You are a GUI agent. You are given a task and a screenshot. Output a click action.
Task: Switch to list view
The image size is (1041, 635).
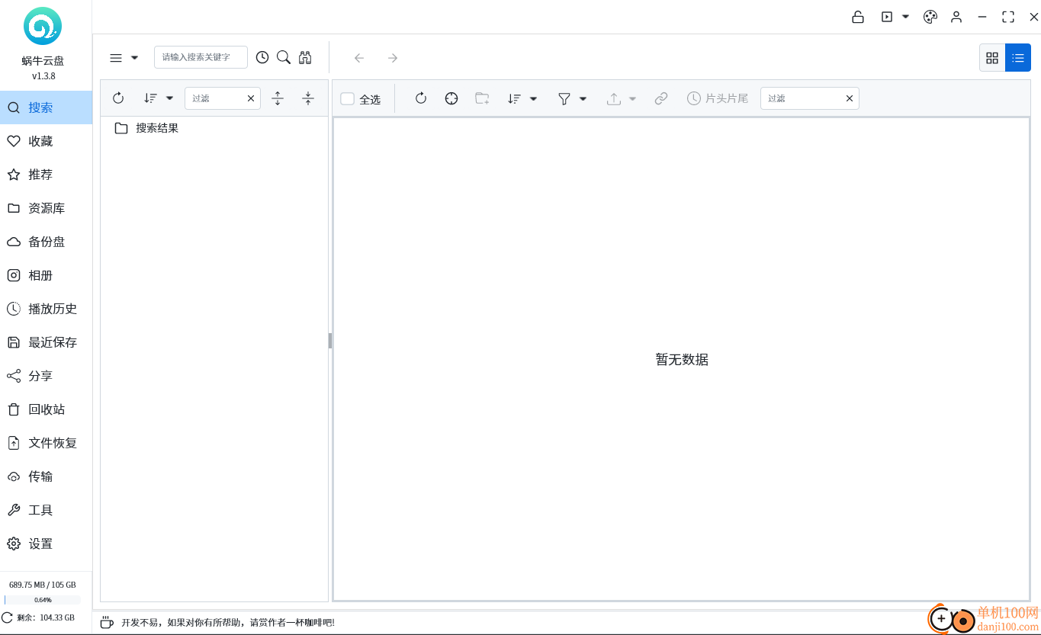1018,58
